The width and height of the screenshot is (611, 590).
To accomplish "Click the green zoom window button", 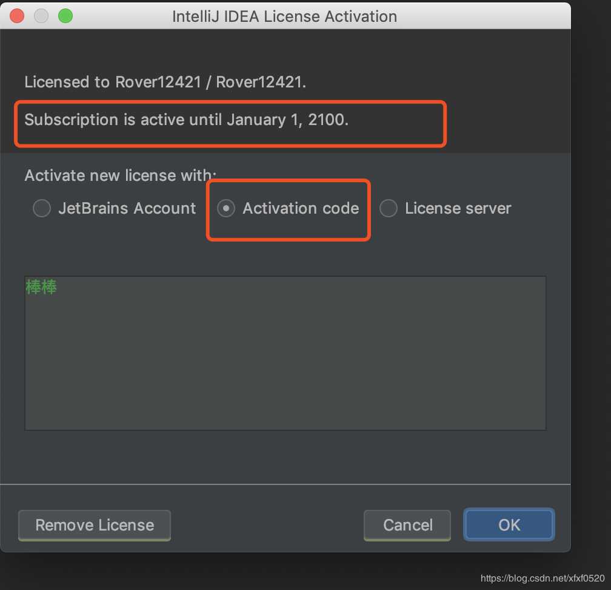I will [x=65, y=16].
